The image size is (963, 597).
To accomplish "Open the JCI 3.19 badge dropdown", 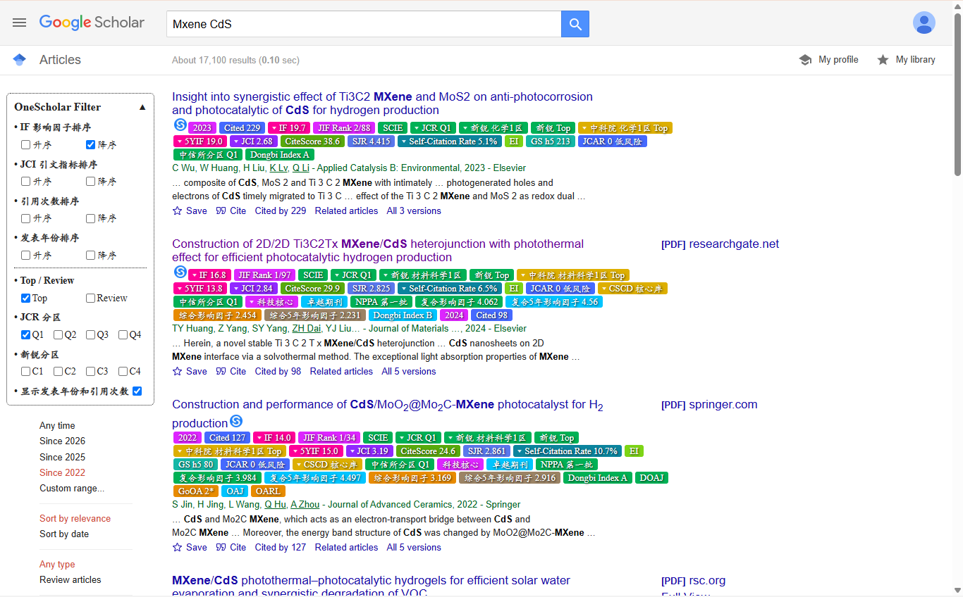I will point(369,451).
